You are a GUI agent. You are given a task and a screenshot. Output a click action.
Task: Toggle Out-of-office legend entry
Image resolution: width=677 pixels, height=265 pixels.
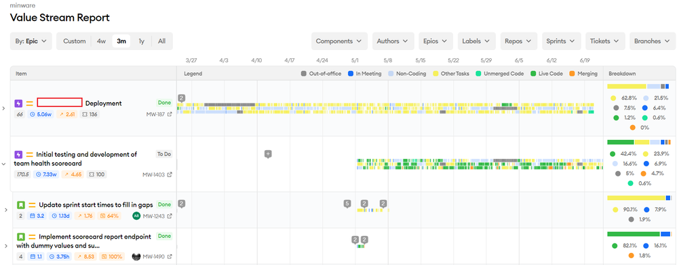point(321,74)
